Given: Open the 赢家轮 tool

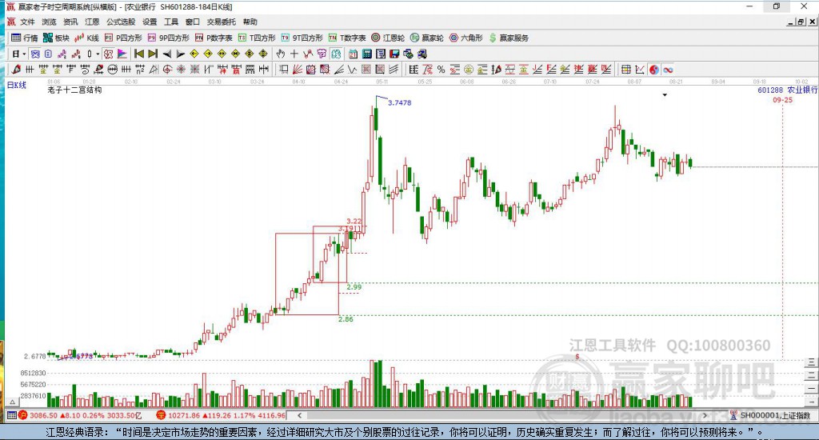Looking at the screenshot, I should click(x=427, y=38).
